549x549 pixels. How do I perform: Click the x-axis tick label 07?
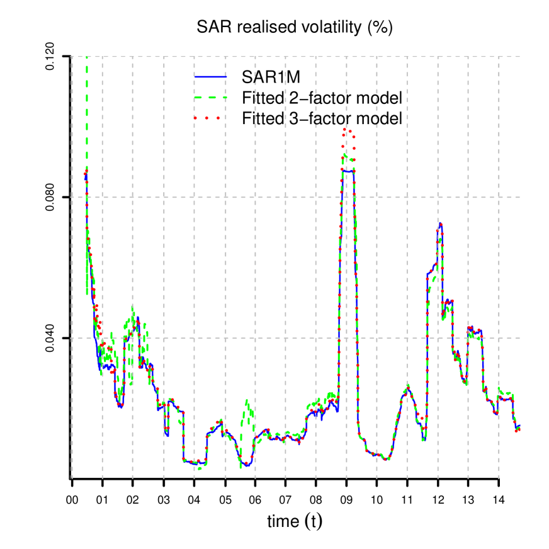[285, 500]
